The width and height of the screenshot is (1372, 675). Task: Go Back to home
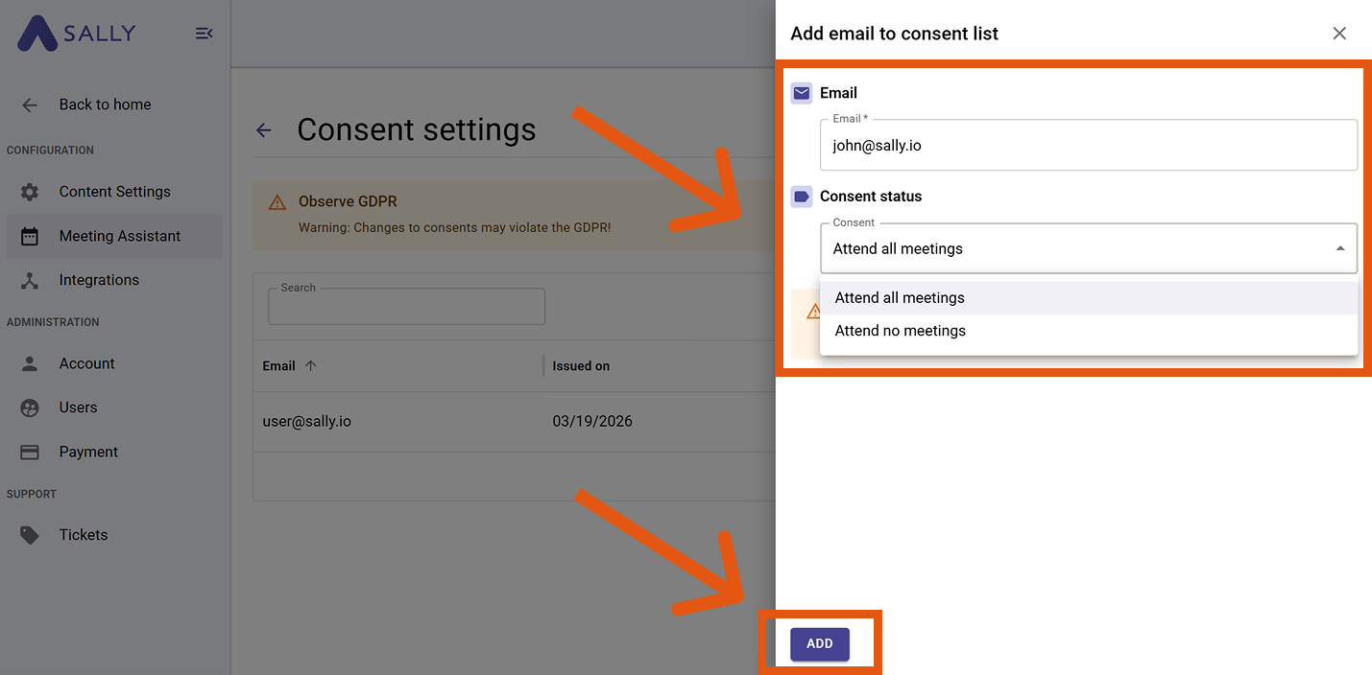click(x=105, y=105)
